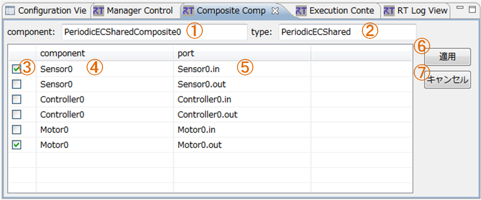The height and width of the screenshot is (200, 481).
Task: Check the Motor0.in port checkbox
Action: click(17, 130)
